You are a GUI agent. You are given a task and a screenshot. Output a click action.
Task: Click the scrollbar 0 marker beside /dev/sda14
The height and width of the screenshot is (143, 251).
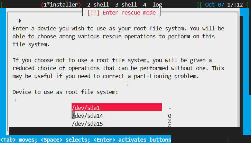pos(170,116)
